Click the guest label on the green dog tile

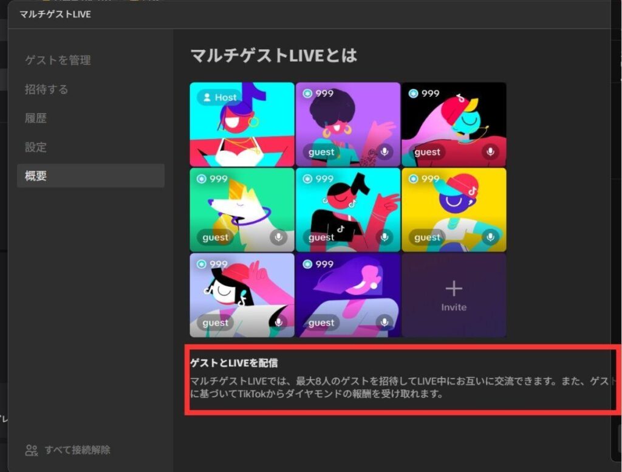[x=216, y=238]
